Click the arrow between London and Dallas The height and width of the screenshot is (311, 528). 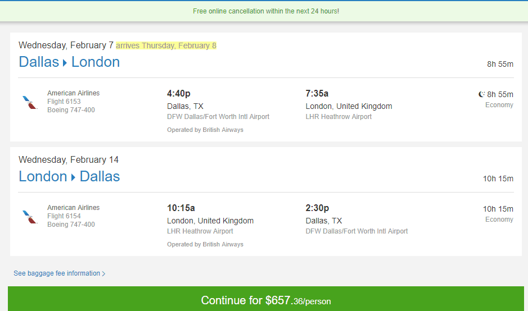[73, 177]
